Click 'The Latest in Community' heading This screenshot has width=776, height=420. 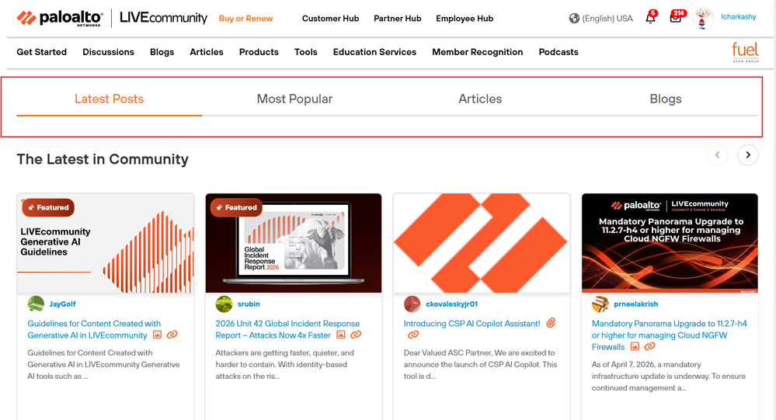103,159
